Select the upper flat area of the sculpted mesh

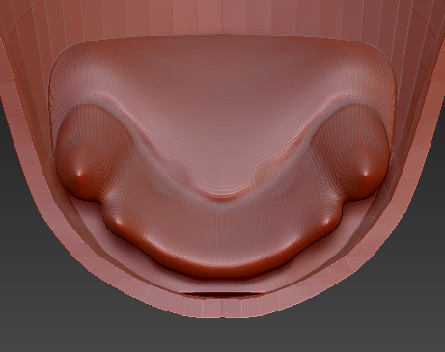(222, 80)
